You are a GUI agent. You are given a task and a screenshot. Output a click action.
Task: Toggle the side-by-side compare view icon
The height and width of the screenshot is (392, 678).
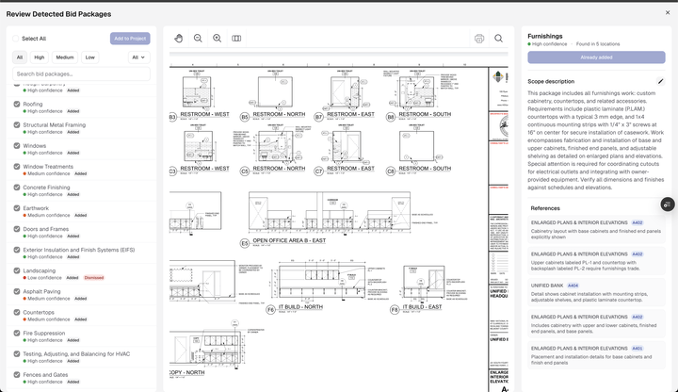click(x=236, y=39)
